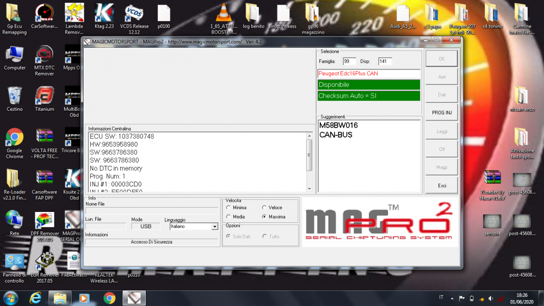
Task: Open Gp Ecu Remapping desktop folder
Action: [x=14, y=19]
